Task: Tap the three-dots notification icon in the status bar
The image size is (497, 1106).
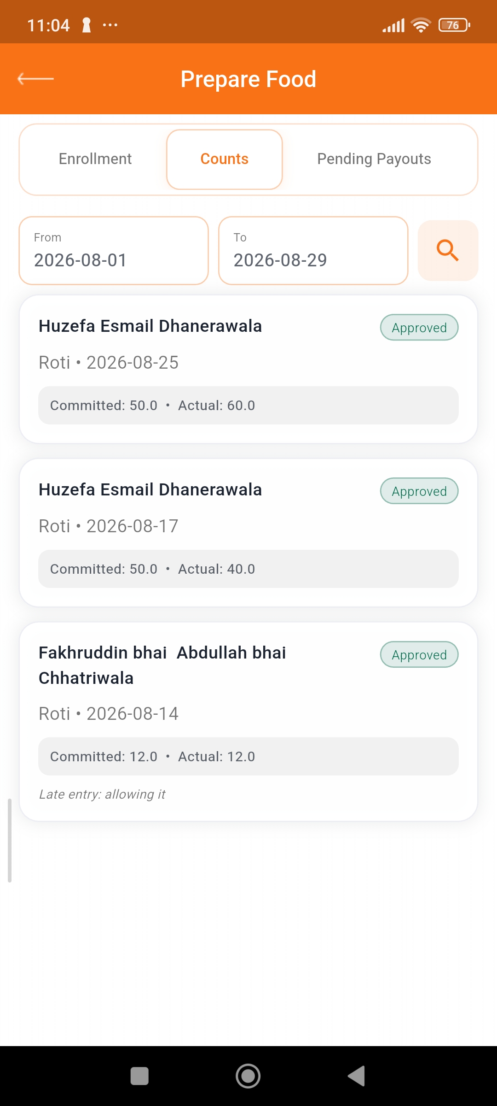Action: [x=110, y=25]
